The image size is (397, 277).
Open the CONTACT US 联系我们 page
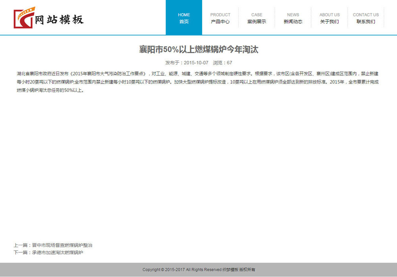click(366, 18)
